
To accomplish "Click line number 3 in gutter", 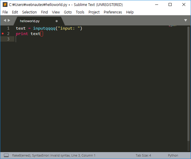I will coord(8,39).
